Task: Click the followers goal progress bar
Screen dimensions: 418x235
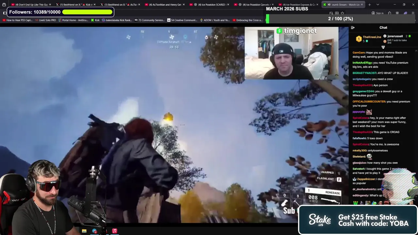Action: [x=87, y=12]
